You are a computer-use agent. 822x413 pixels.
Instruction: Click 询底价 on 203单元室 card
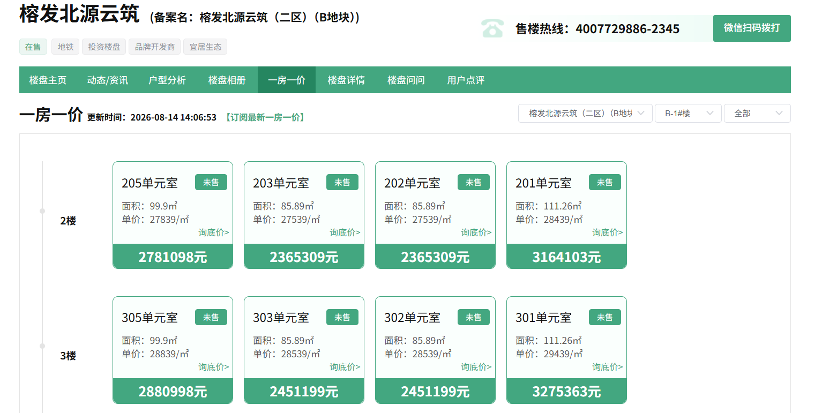pos(345,232)
